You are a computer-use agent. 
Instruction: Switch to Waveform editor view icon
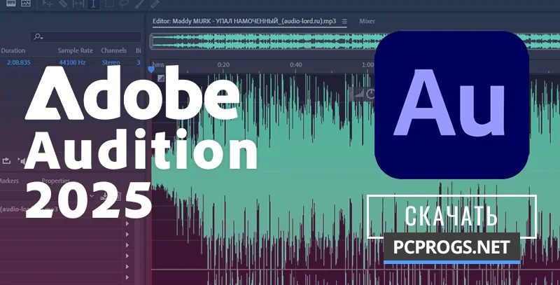(x=11, y=4)
